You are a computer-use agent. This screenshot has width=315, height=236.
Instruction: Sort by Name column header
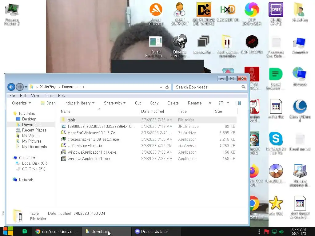point(99,111)
